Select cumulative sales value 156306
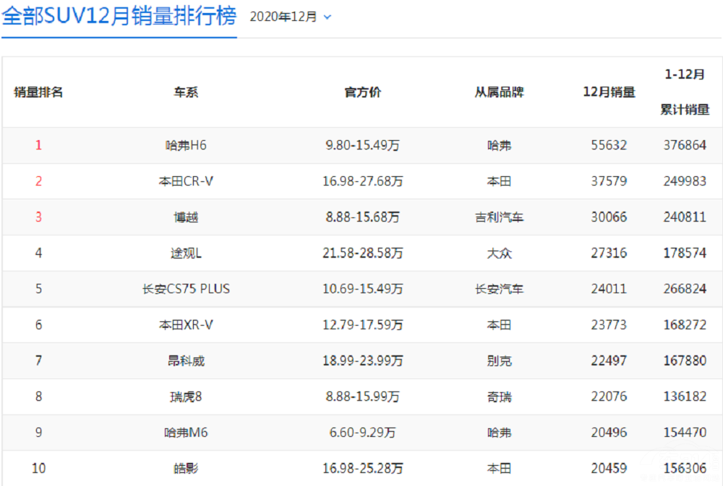The width and height of the screenshot is (723, 486). click(x=685, y=469)
